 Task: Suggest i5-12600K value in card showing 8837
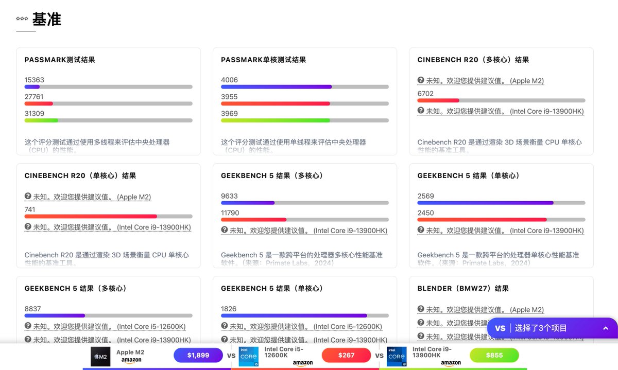(105, 327)
